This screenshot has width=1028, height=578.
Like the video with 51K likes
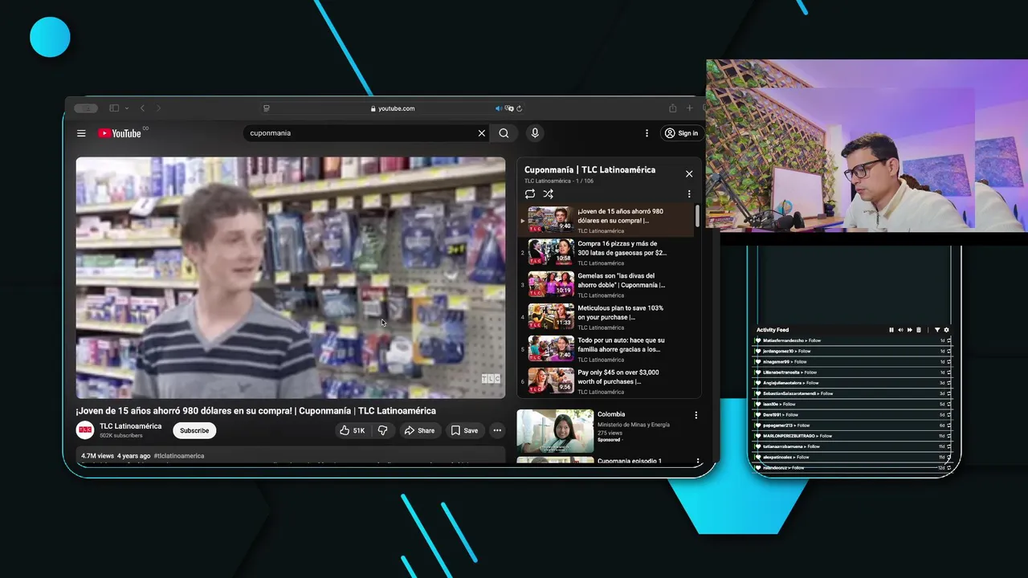pos(352,430)
